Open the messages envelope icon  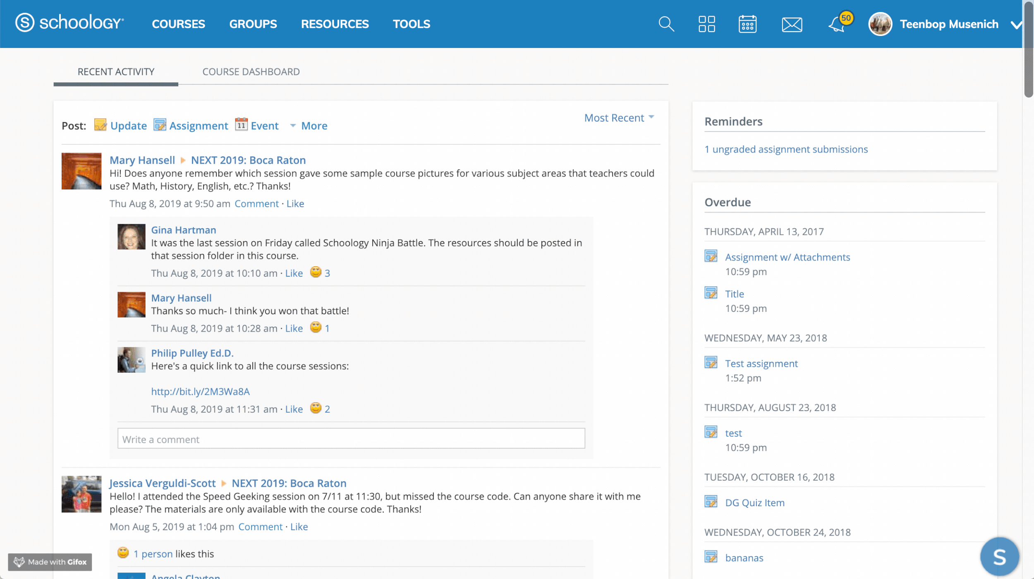pyautogui.click(x=792, y=24)
